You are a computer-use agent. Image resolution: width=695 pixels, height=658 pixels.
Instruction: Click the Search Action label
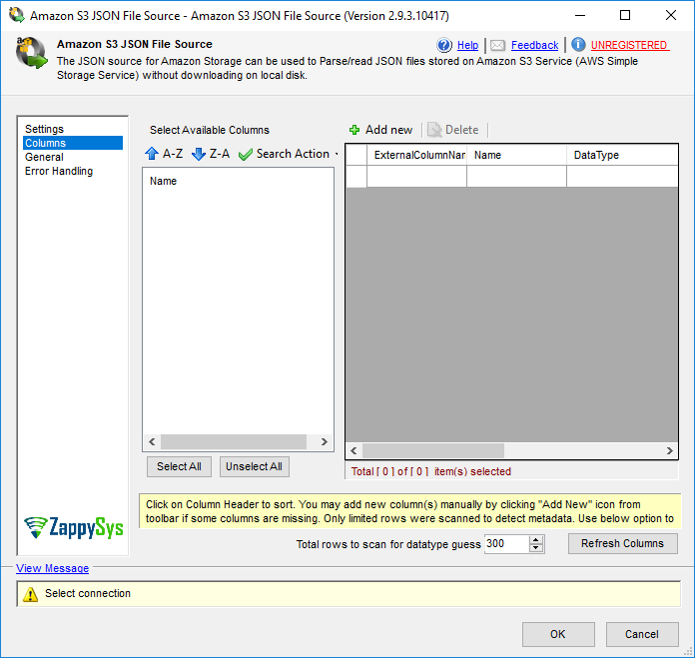pos(293,154)
